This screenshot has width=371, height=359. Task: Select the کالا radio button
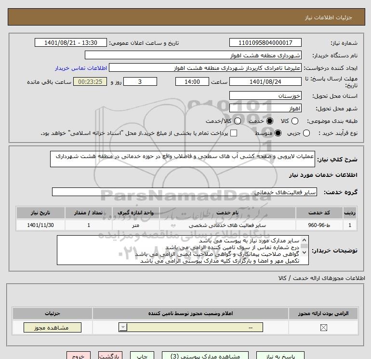click(294, 121)
